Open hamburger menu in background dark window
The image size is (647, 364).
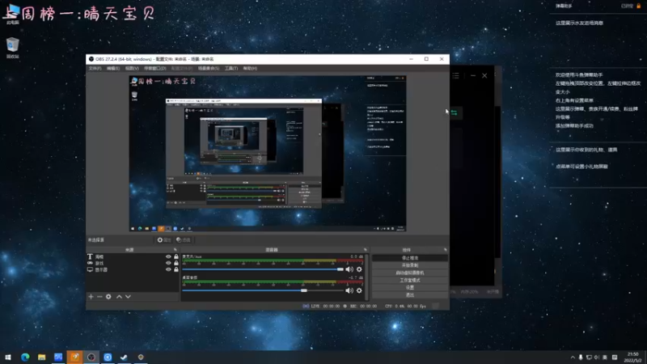tap(455, 75)
